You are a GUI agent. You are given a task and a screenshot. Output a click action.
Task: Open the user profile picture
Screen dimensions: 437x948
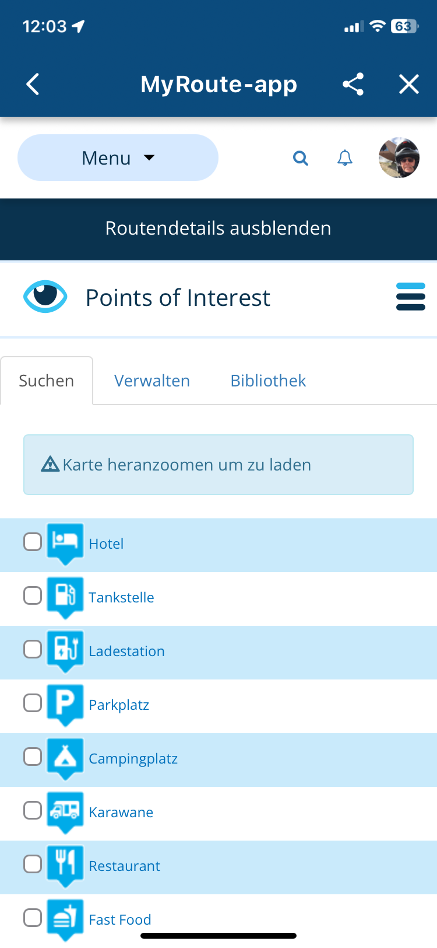click(399, 158)
